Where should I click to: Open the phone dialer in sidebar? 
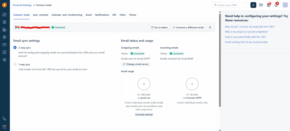[5, 119]
